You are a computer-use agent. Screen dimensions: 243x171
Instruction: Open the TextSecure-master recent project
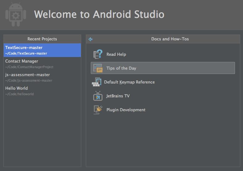pos(24,48)
